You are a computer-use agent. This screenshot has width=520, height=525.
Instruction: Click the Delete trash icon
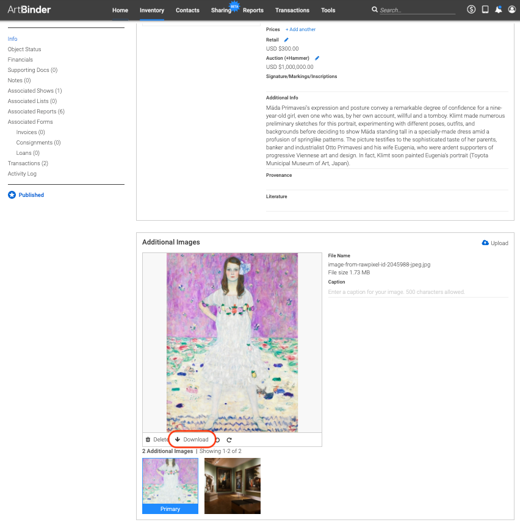click(148, 440)
